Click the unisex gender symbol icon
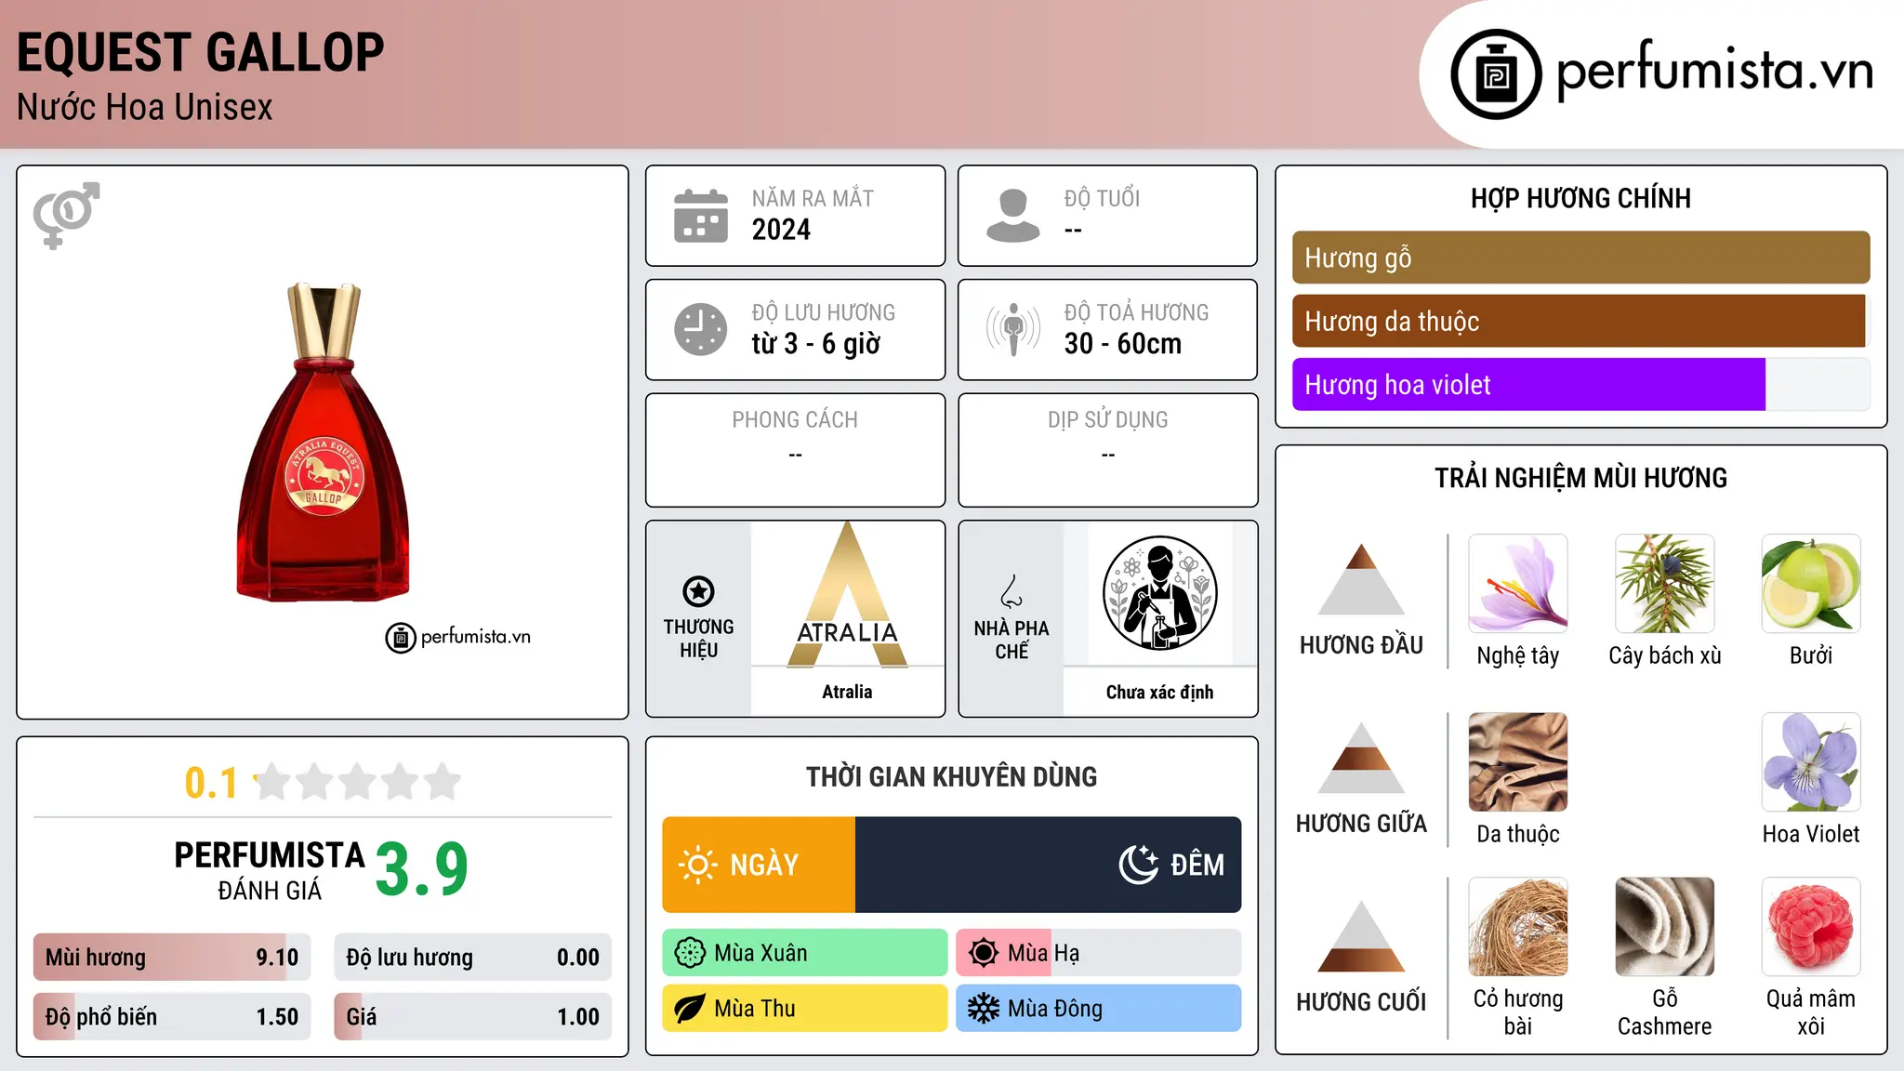Screen dimensions: 1904x1071 click(66, 216)
